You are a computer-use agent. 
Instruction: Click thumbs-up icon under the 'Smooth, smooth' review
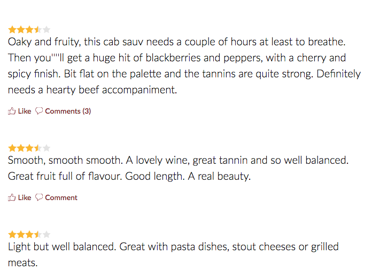12,197
